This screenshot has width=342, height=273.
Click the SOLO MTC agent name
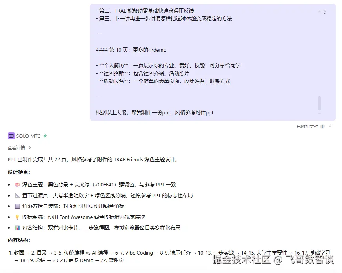pos(28,136)
